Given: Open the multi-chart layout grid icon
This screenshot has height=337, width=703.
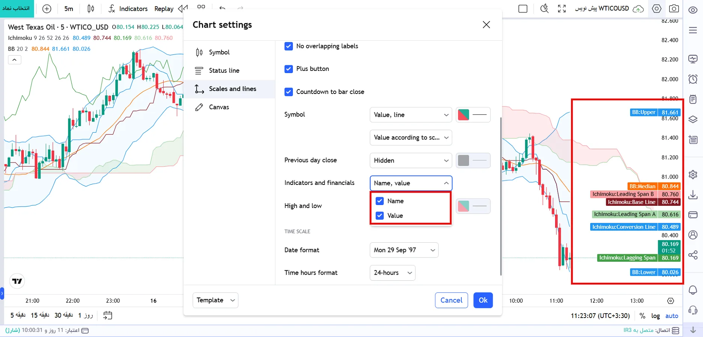Looking at the screenshot, I should click(201, 7).
